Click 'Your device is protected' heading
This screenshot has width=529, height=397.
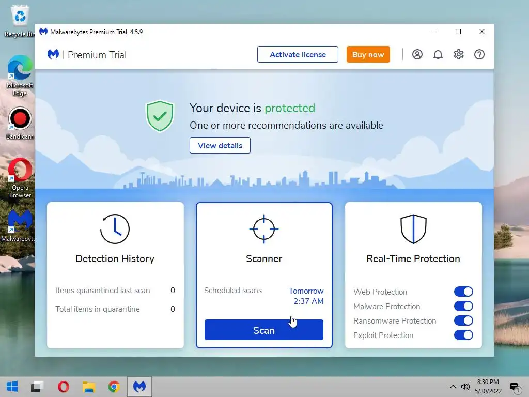(x=252, y=108)
